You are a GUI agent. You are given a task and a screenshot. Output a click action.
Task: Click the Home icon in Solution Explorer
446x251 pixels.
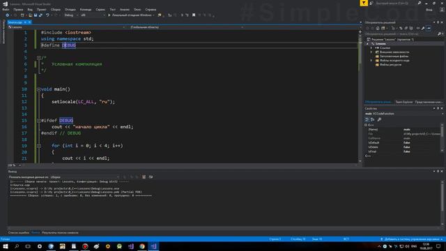378,28
